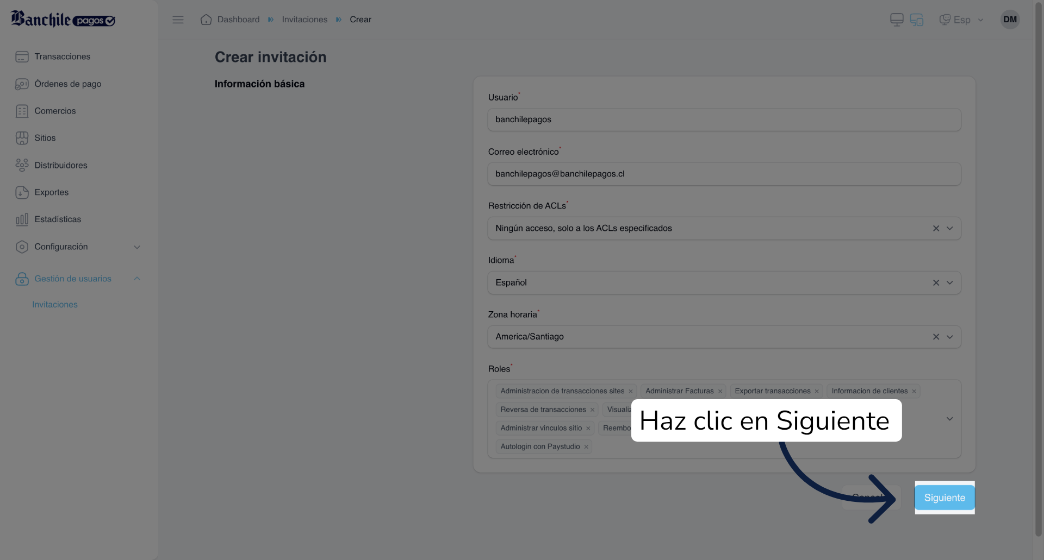Open the Esp language selector

point(961,20)
